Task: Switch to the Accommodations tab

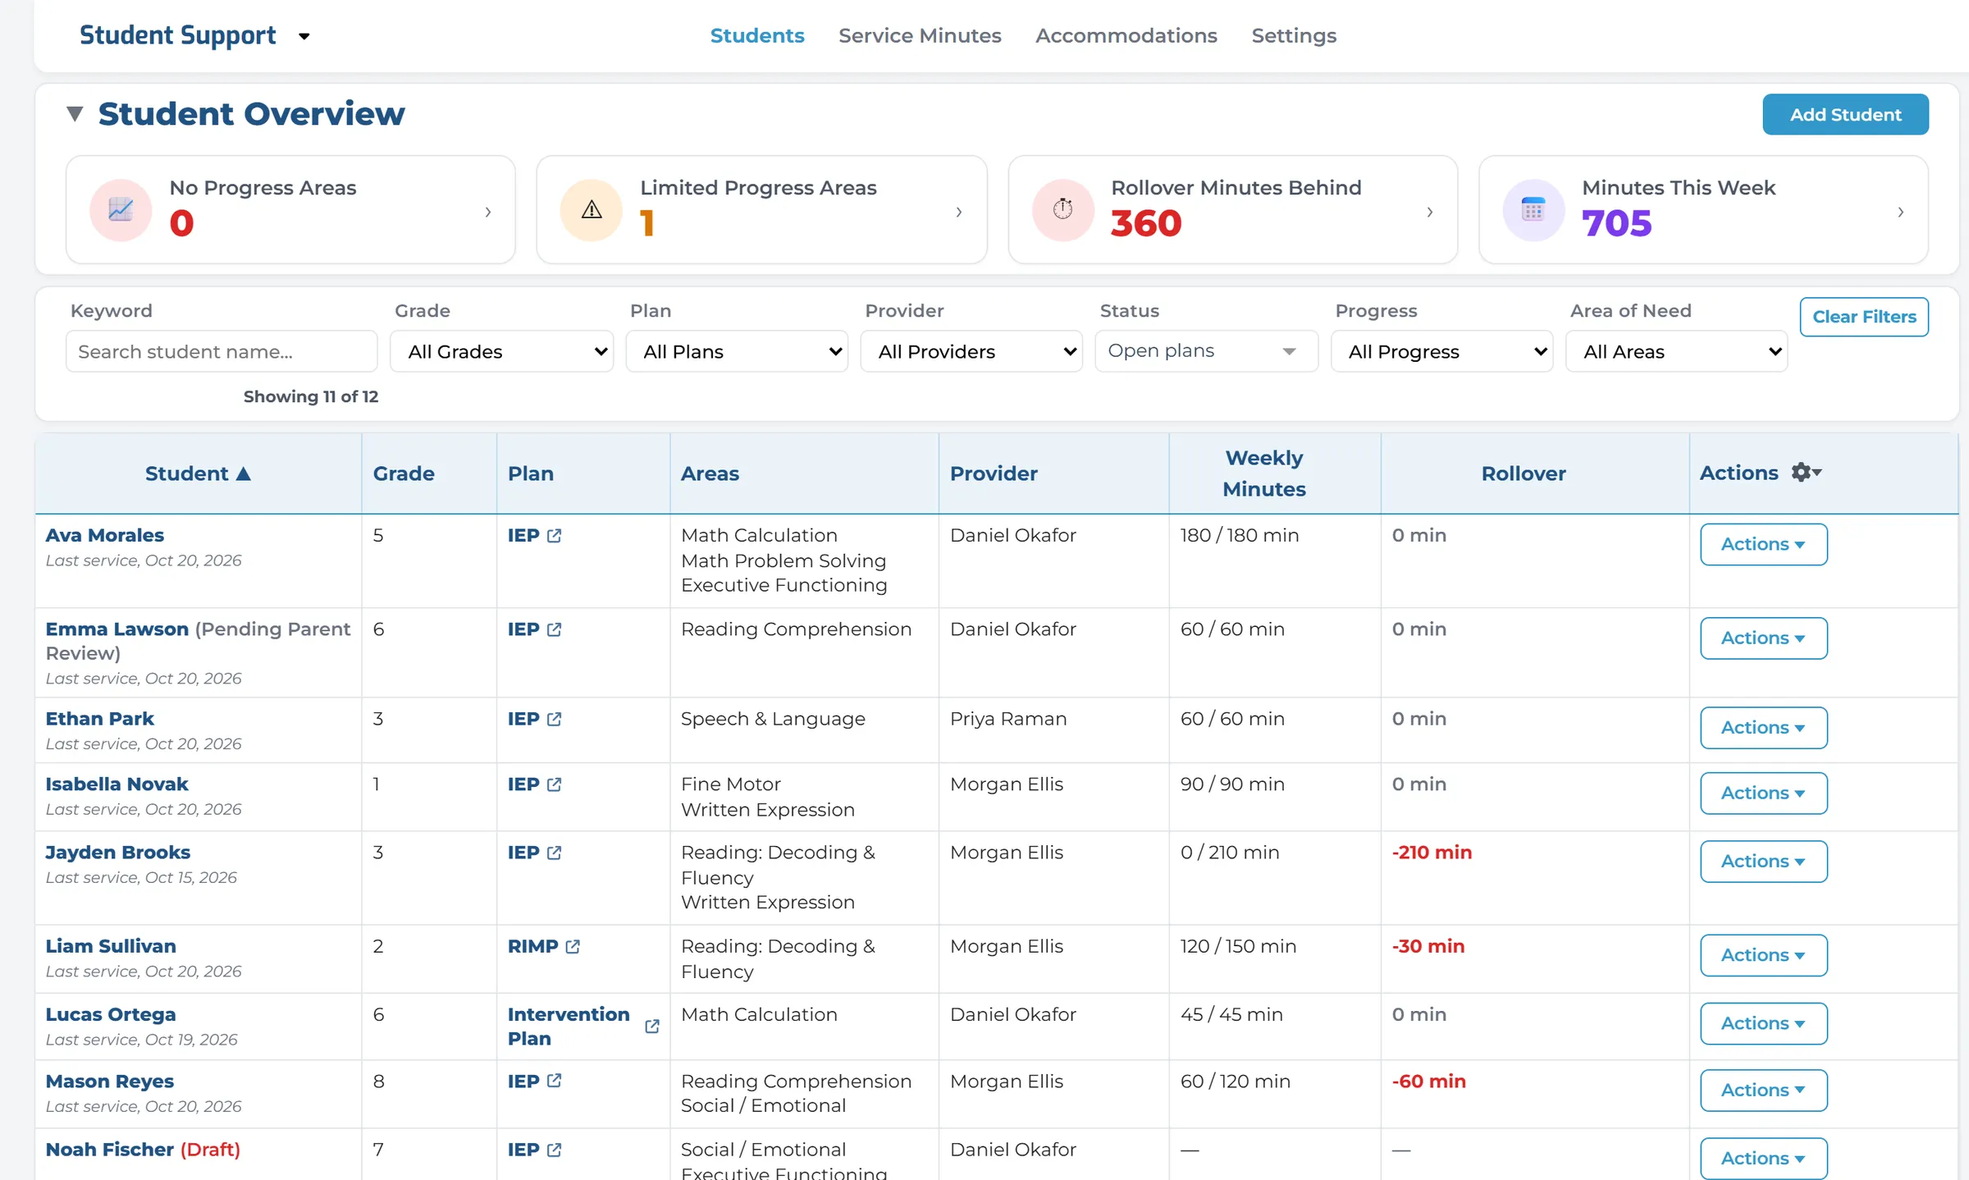Action: click(1126, 35)
